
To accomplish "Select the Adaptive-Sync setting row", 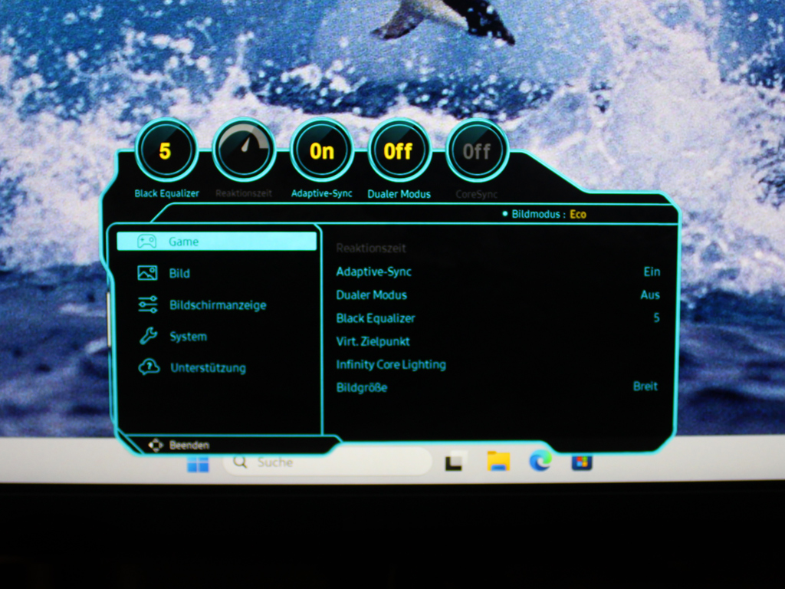I will pyautogui.click(x=498, y=271).
